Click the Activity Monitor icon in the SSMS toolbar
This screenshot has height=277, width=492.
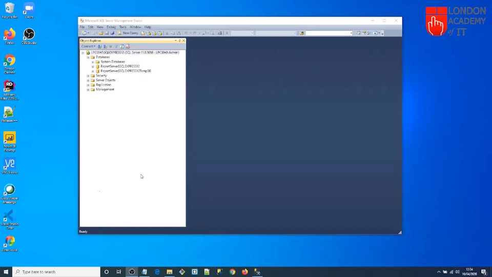coord(220,33)
